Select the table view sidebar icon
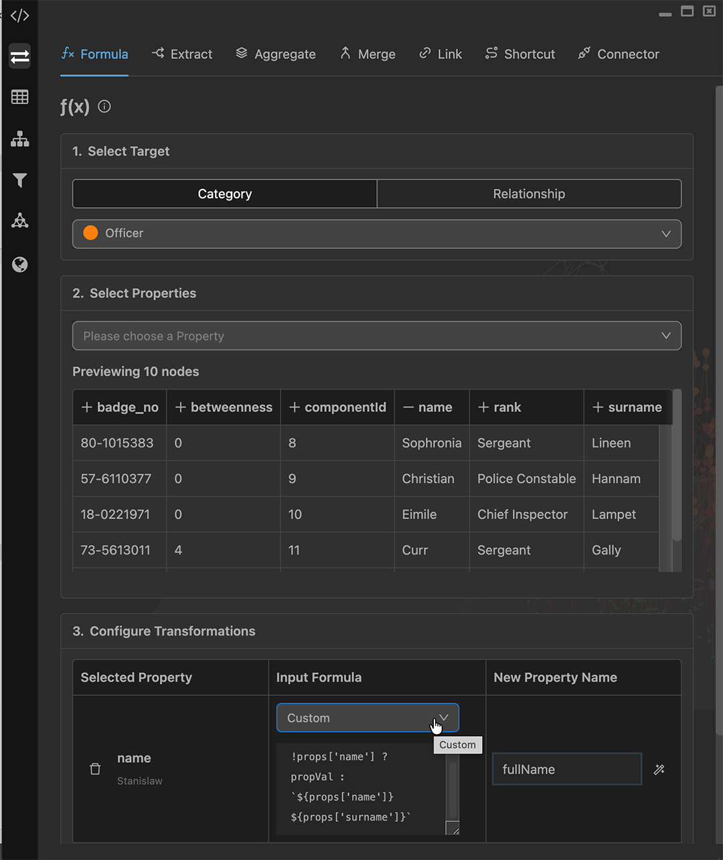 [x=19, y=97]
